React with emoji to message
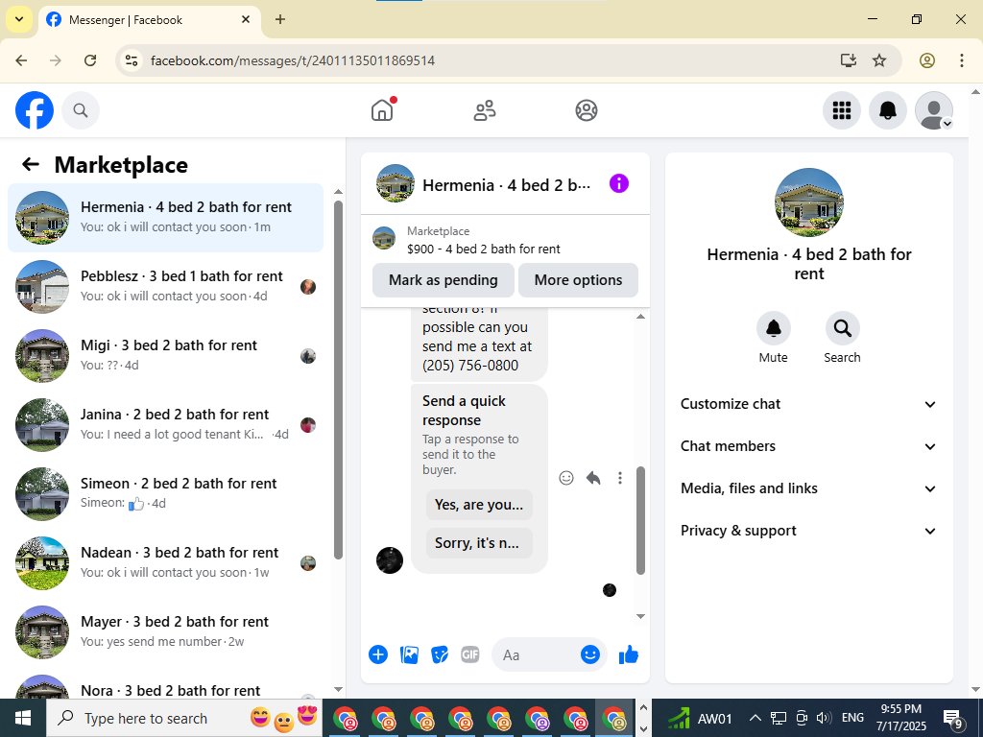 [566, 478]
